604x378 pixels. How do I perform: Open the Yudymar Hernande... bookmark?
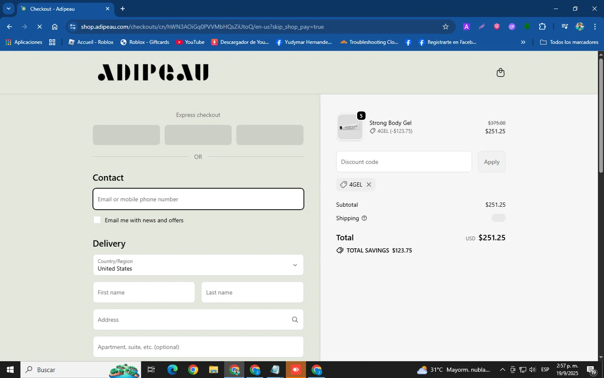tap(304, 42)
